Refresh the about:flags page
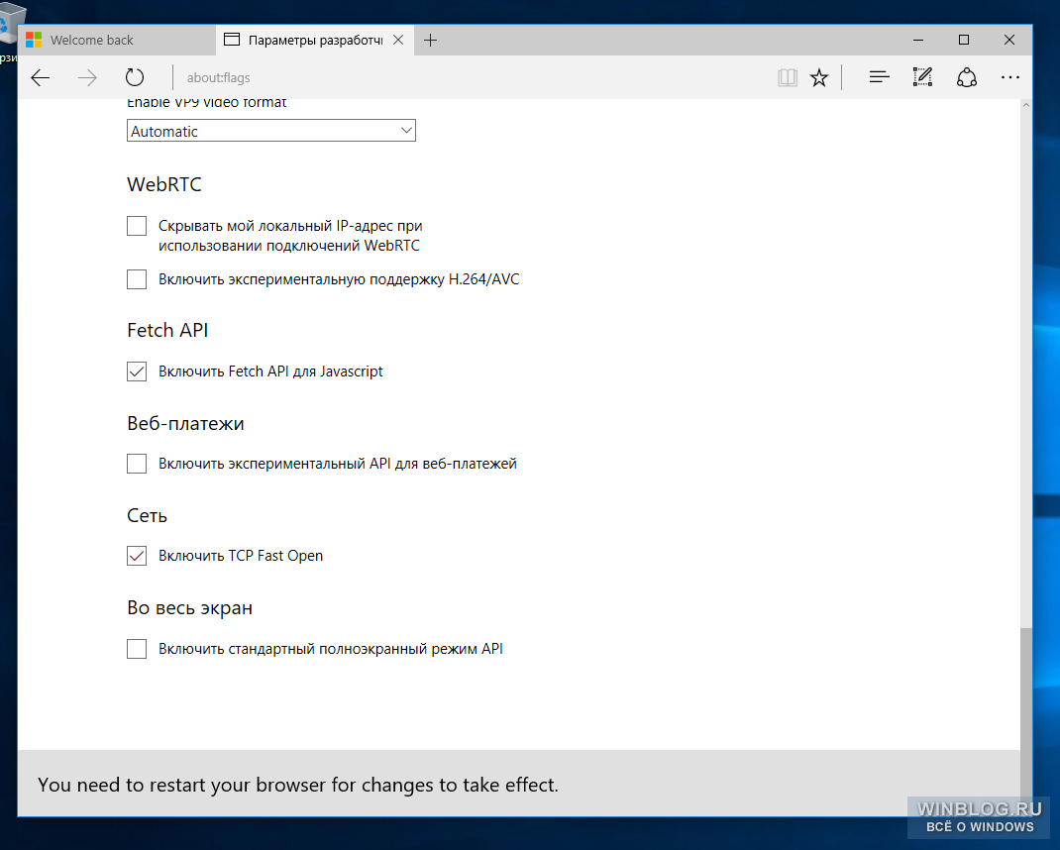Viewport: 1060px width, 850px height. (x=135, y=77)
